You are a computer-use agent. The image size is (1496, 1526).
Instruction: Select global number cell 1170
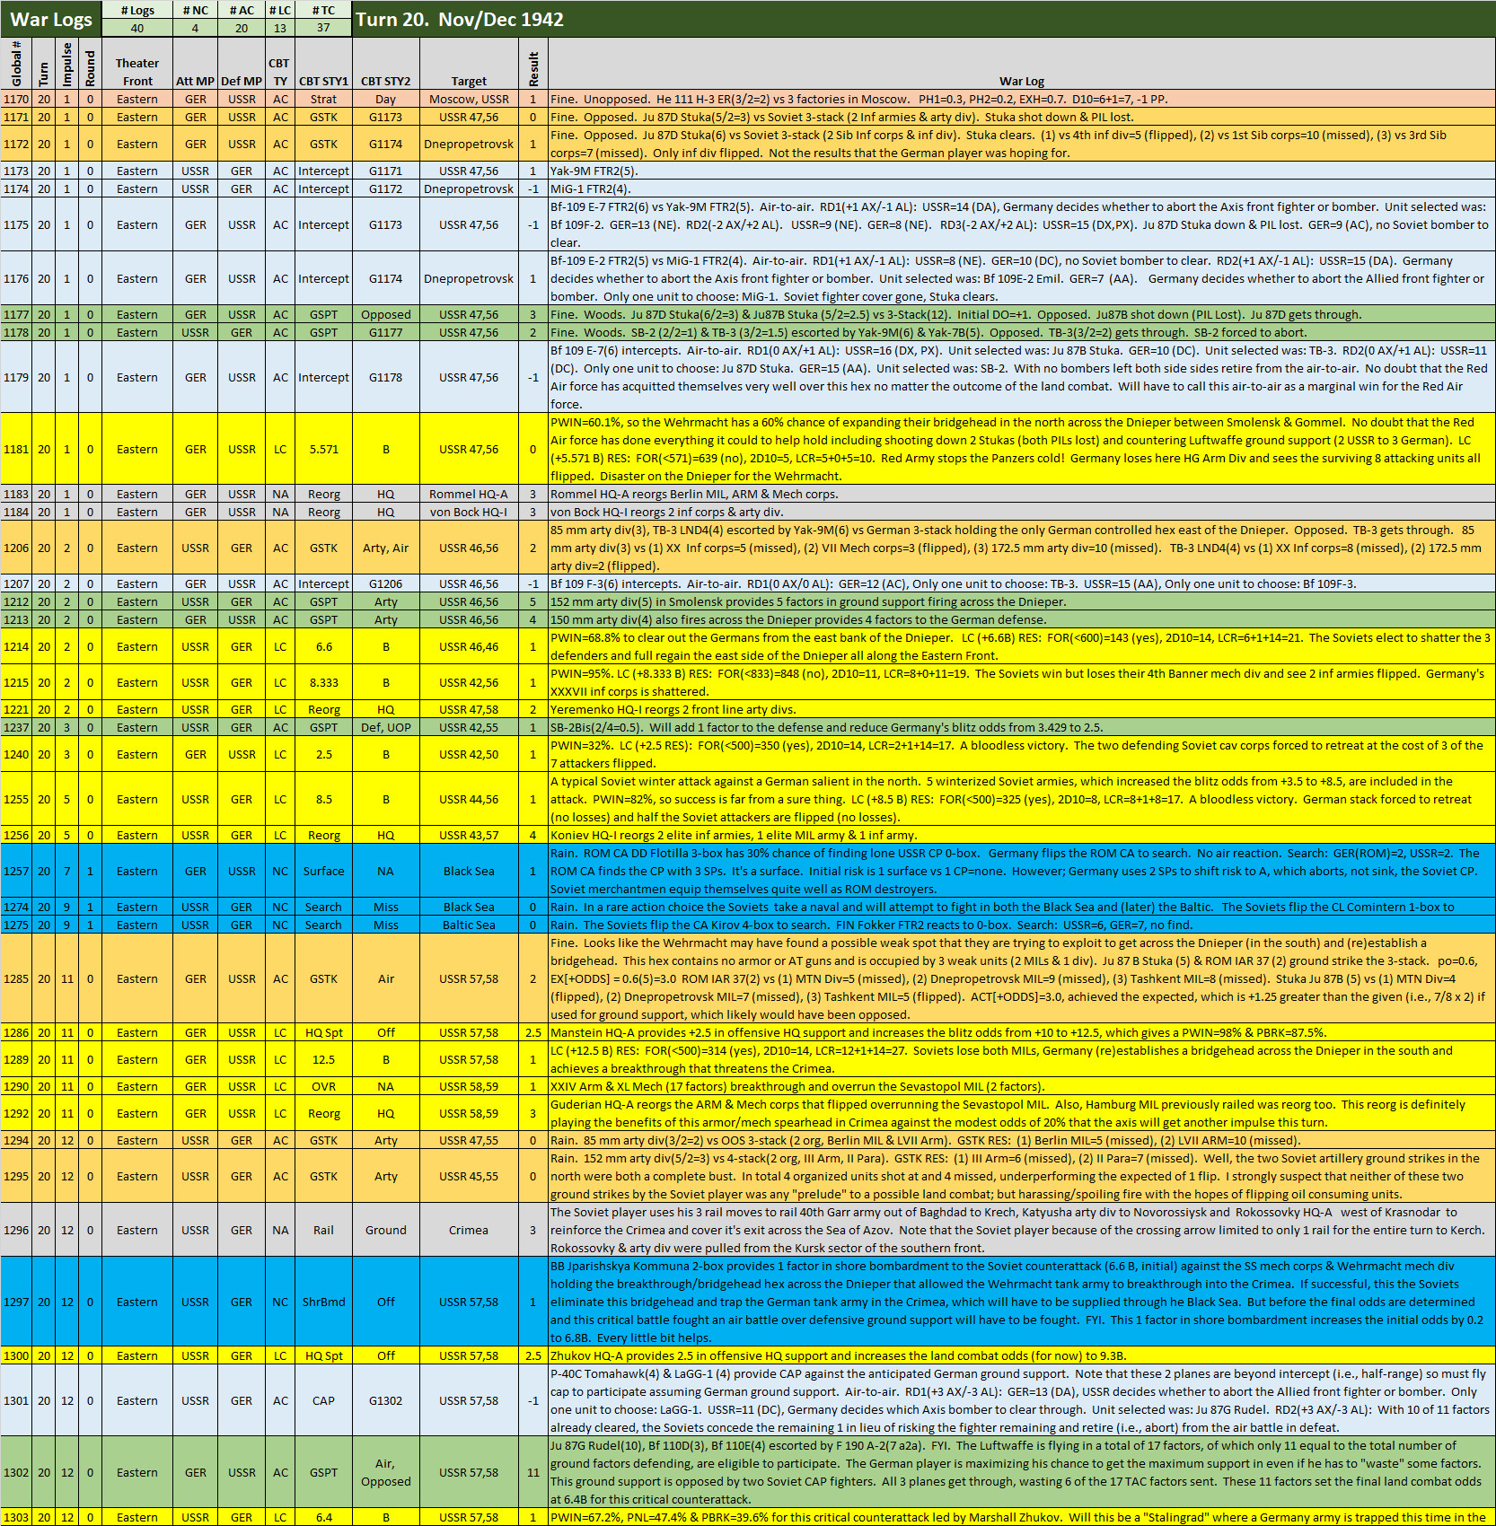(x=16, y=99)
